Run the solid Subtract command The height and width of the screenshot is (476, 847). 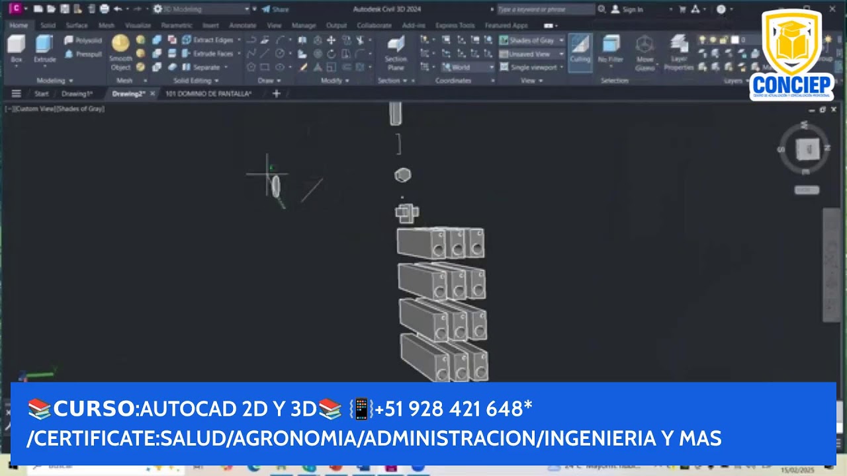[x=157, y=54]
